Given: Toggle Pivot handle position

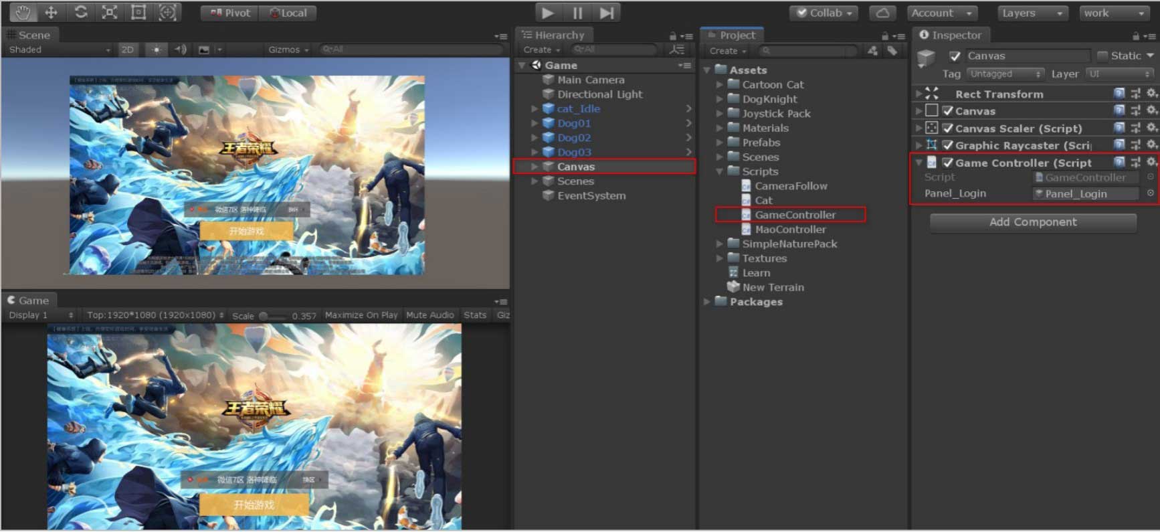Looking at the screenshot, I should click(x=229, y=13).
